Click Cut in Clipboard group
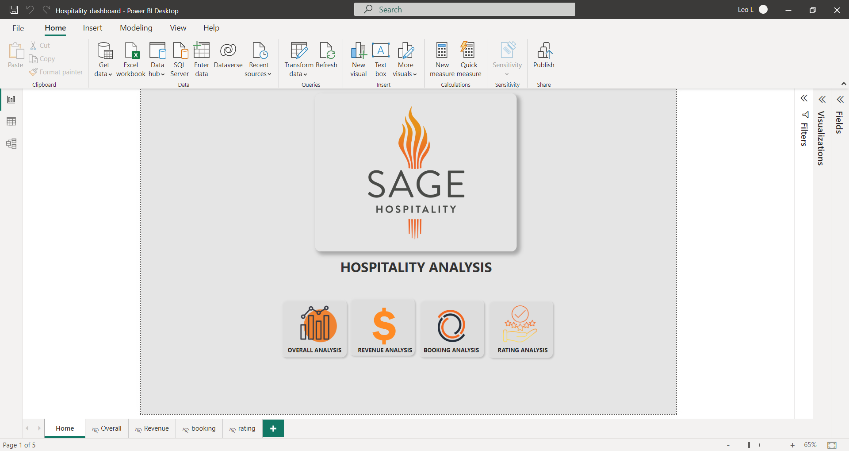This screenshot has width=849, height=451. pyautogui.click(x=40, y=45)
